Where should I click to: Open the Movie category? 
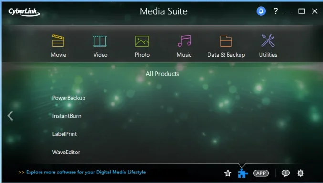click(59, 46)
